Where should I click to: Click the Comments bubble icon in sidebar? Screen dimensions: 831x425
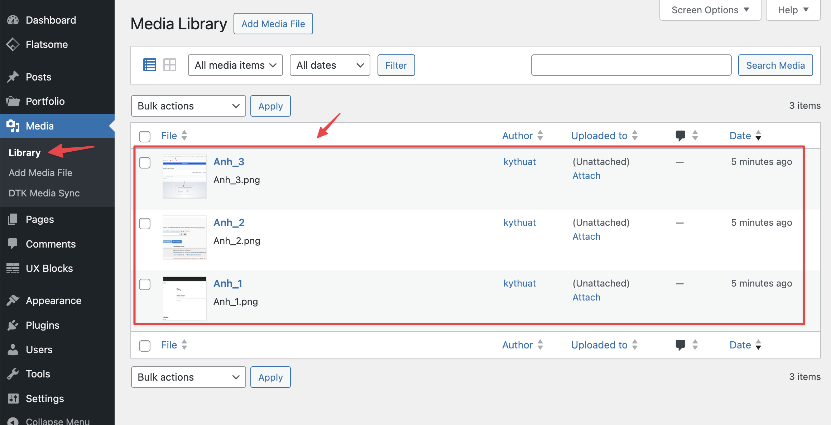click(x=13, y=244)
